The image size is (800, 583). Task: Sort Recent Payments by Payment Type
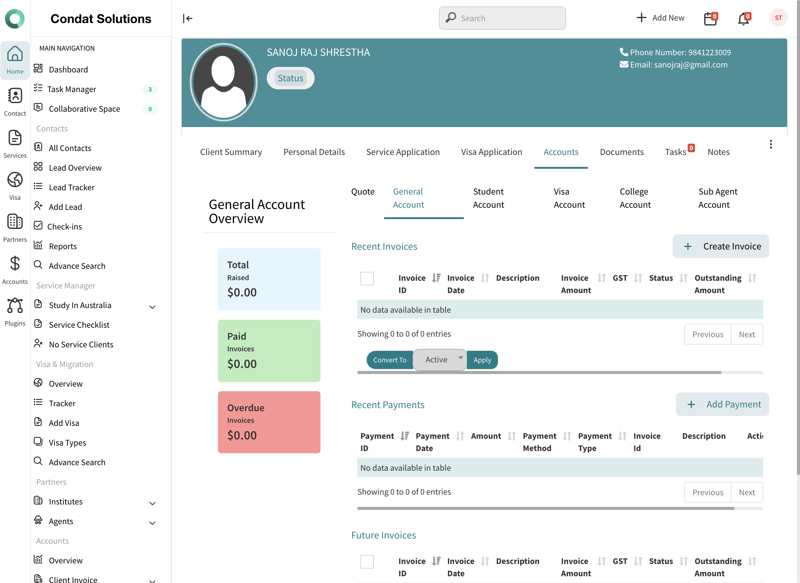(x=623, y=436)
